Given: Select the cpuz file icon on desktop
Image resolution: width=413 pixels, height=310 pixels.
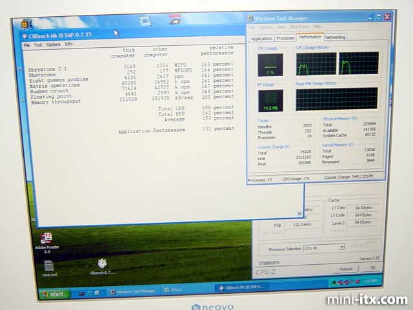Looking at the screenshot, I should 49,269.
